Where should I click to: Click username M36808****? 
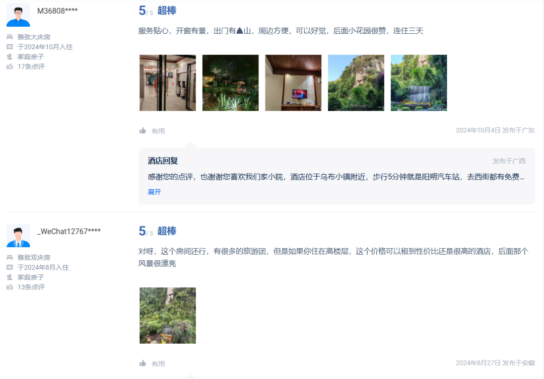(57, 11)
